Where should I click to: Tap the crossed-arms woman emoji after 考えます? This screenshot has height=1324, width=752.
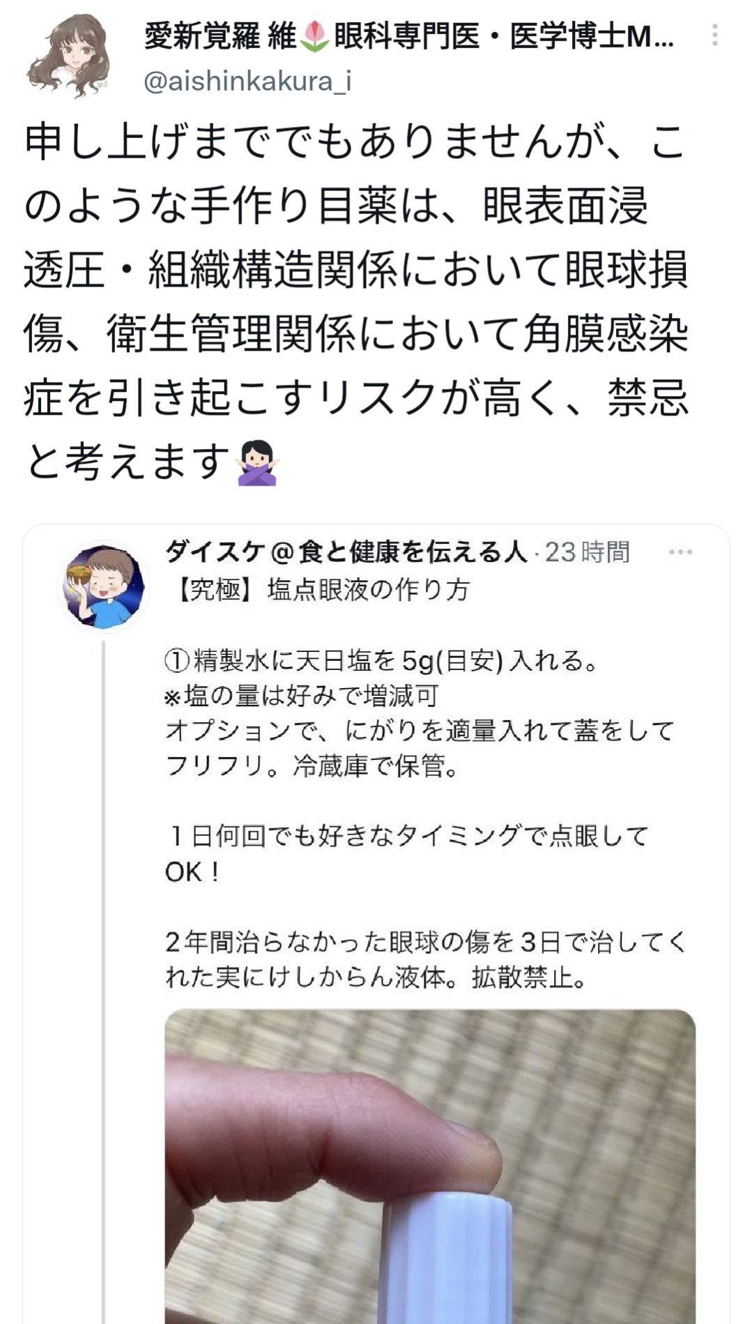click(x=257, y=463)
